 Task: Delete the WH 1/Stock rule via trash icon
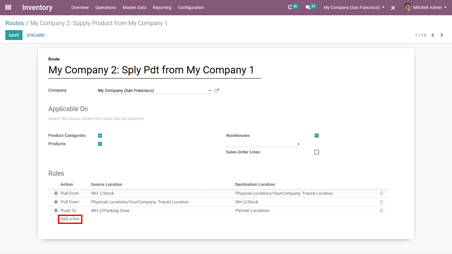pos(381,193)
